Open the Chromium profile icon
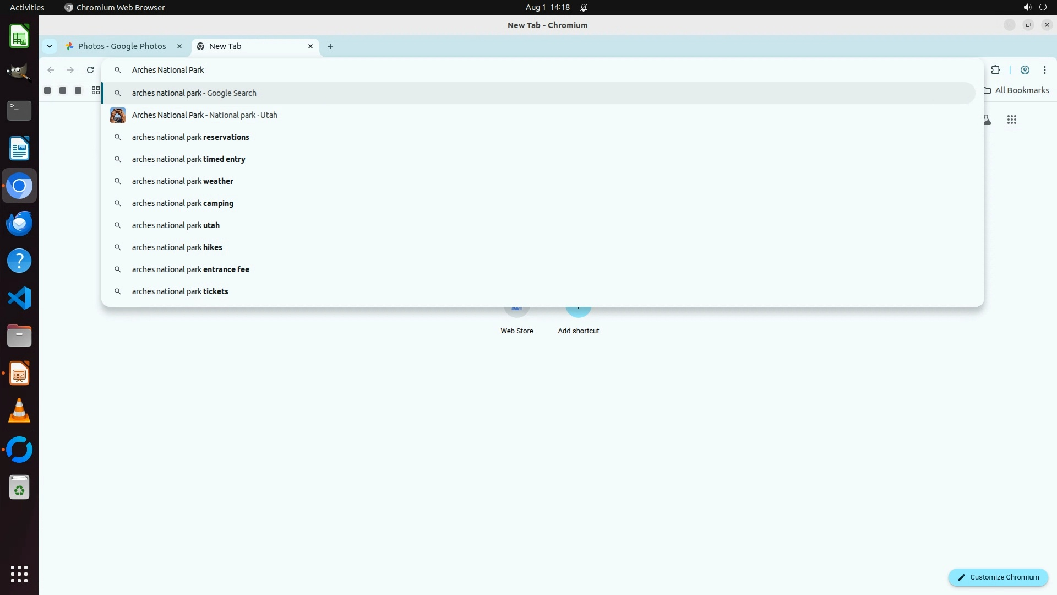This screenshot has height=595, width=1057. click(1025, 70)
